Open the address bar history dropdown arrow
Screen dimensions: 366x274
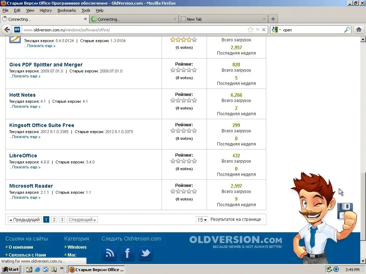pyautogui.click(x=257, y=30)
